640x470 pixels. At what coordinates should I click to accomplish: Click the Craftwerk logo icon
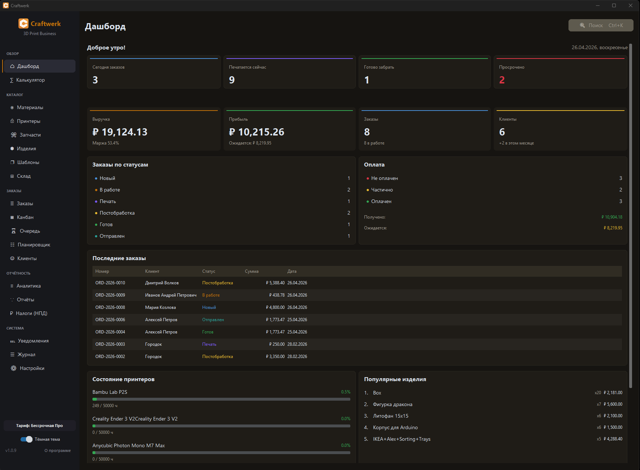point(23,24)
